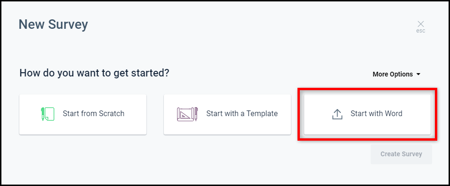Choose the Start with a Template card
The height and width of the screenshot is (186, 450).
(227, 114)
